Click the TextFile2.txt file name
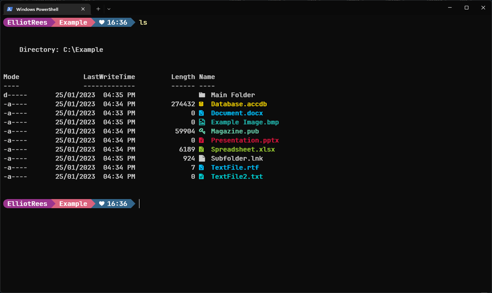 237,176
